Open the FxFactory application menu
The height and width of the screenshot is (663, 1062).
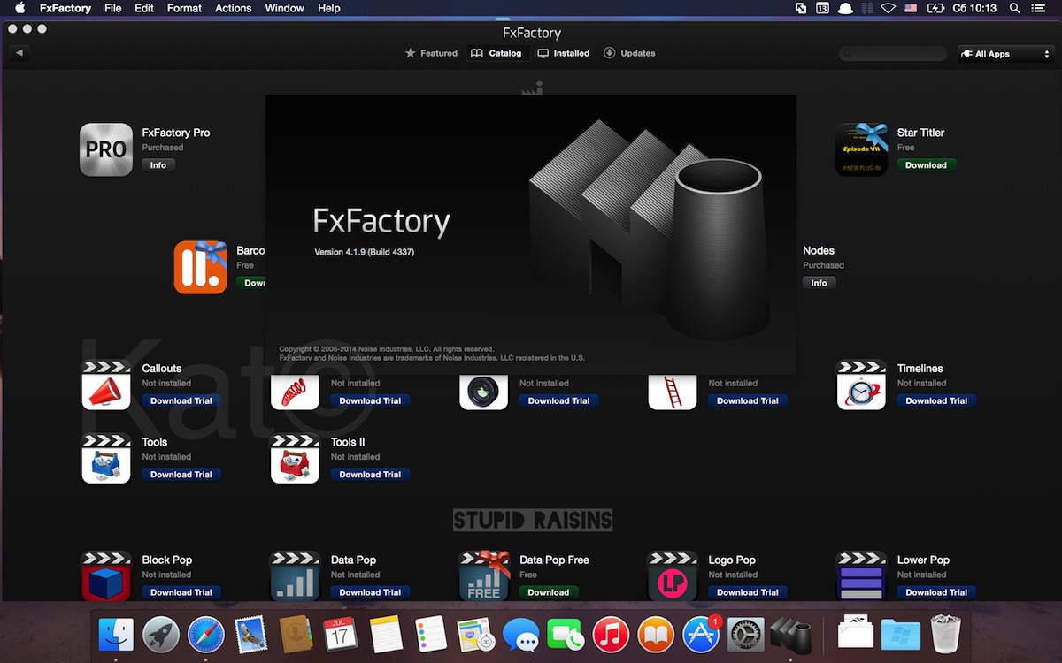click(x=65, y=8)
